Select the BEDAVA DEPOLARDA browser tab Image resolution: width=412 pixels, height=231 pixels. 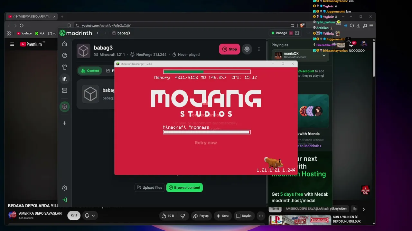(31, 17)
